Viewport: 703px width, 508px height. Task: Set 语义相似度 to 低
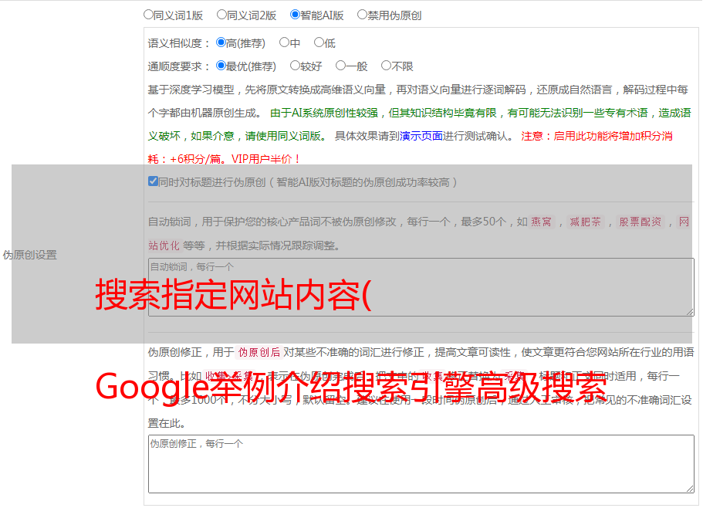point(319,42)
